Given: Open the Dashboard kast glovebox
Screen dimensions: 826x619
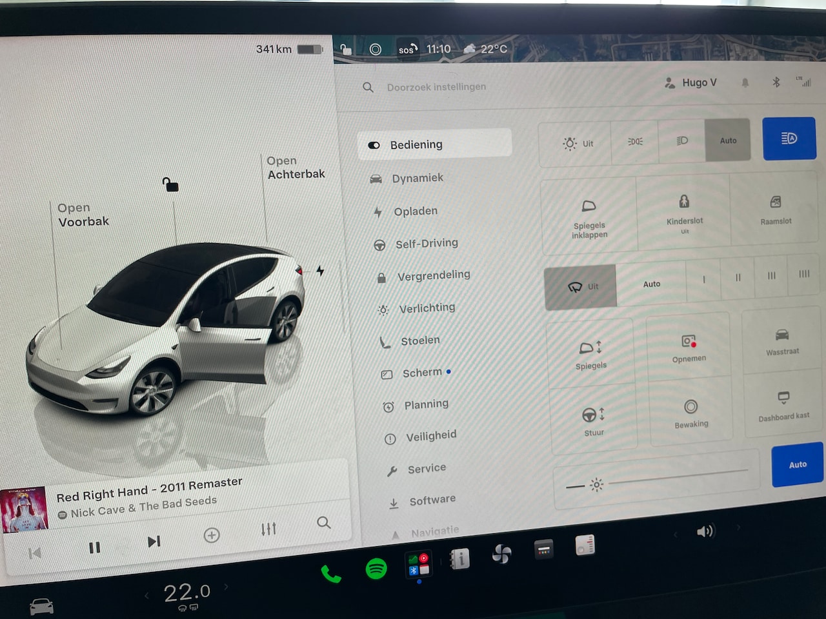Looking at the screenshot, I should (x=784, y=406).
